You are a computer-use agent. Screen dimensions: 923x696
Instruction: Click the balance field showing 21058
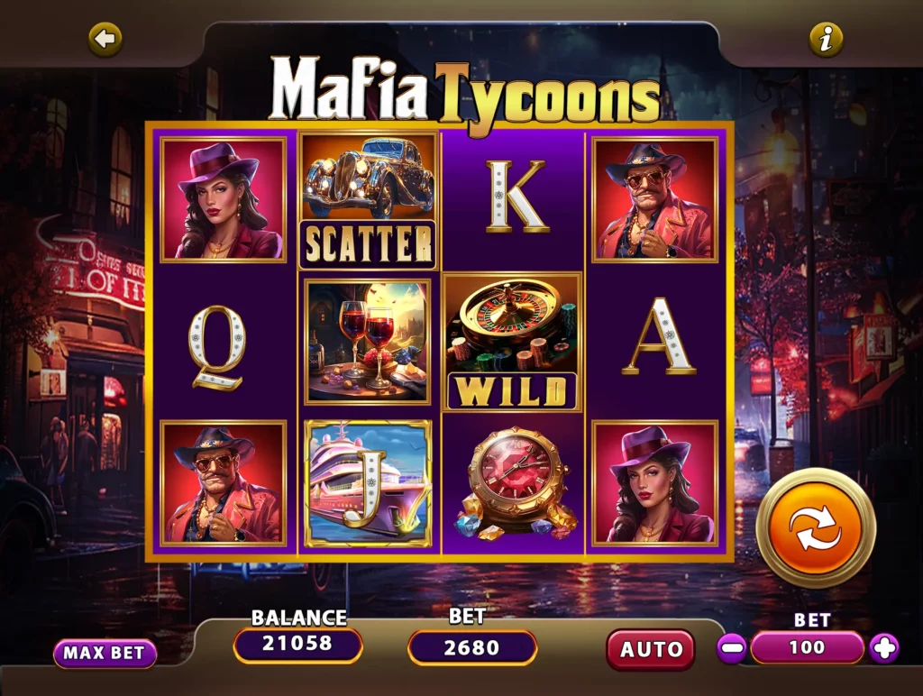pyautogui.click(x=297, y=645)
